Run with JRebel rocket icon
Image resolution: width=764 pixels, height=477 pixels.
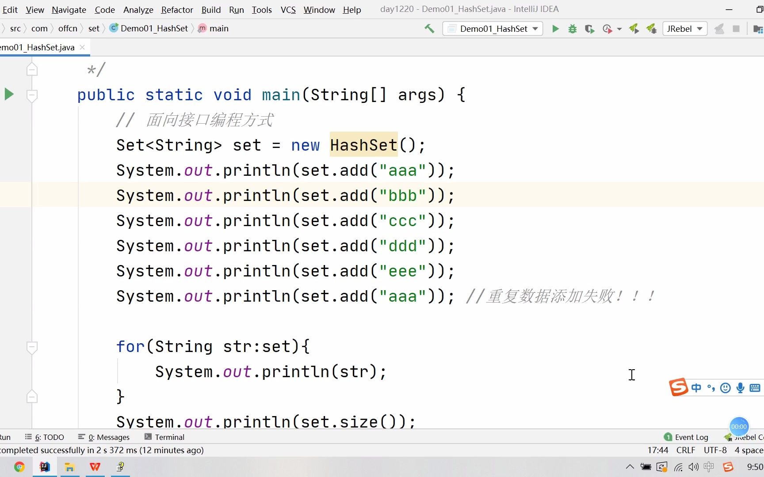tap(634, 29)
